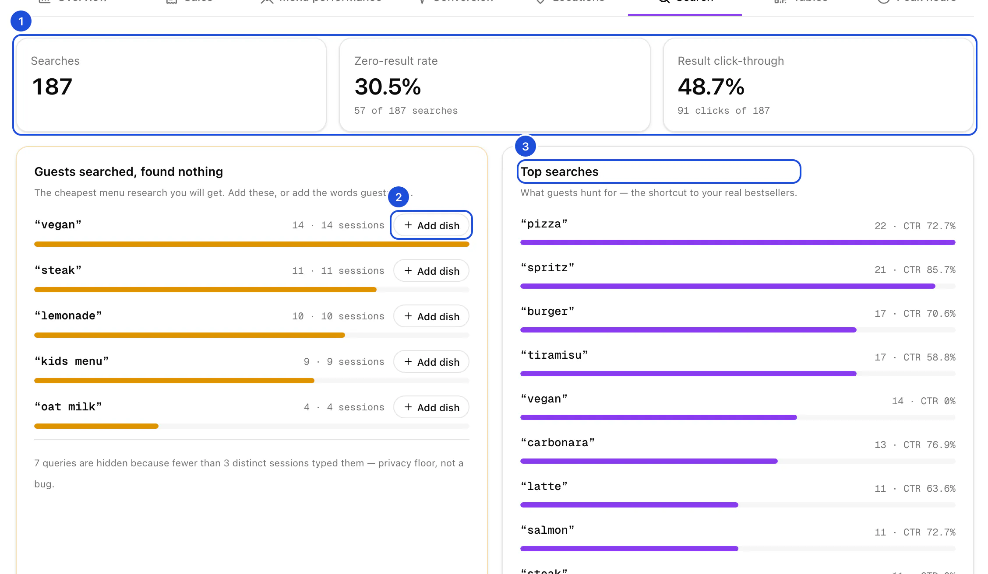Image resolution: width=988 pixels, height=574 pixels.
Task: Select the orange bar under "oat milk"
Action: 96,426
